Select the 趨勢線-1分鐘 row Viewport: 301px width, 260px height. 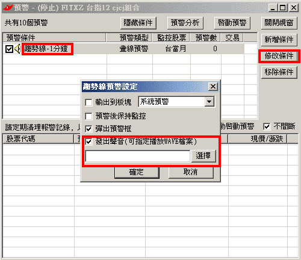(123, 49)
